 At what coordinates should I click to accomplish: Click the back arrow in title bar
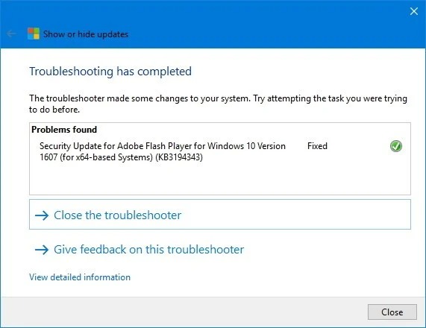pyautogui.click(x=11, y=34)
